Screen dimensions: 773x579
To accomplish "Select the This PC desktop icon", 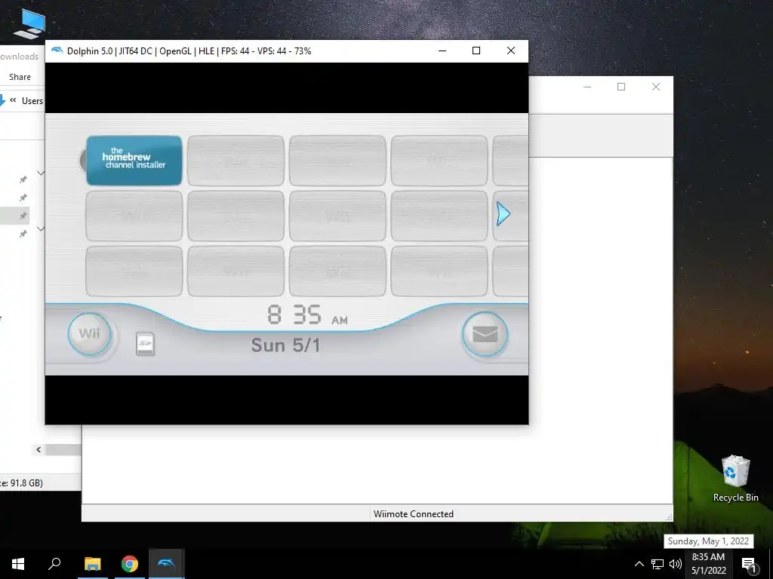I will click(29, 23).
